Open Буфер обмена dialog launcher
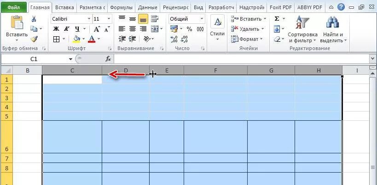The image size is (377, 185). (x=44, y=49)
